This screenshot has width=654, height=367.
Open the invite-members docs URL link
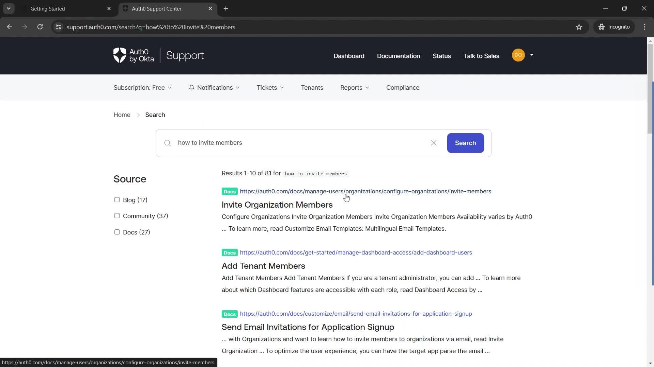[x=365, y=191]
